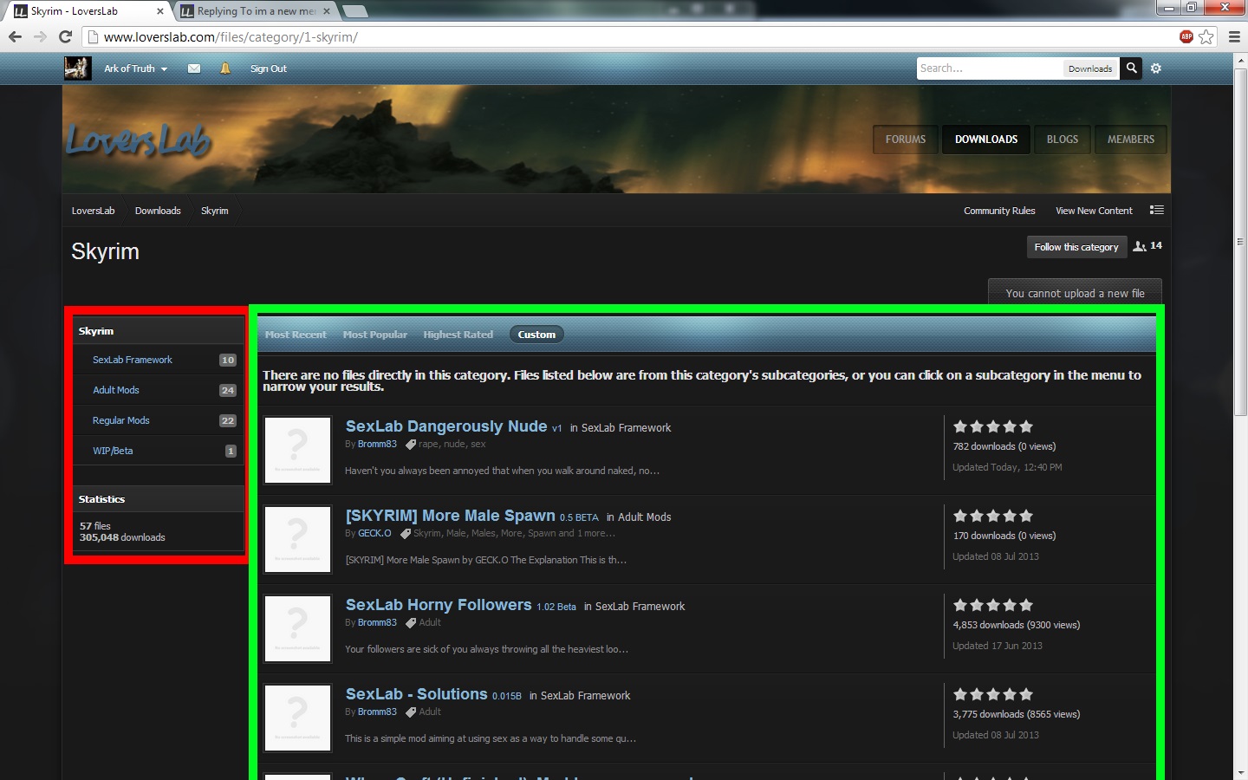
Task: Click Sign Out link
Action: tap(268, 68)
